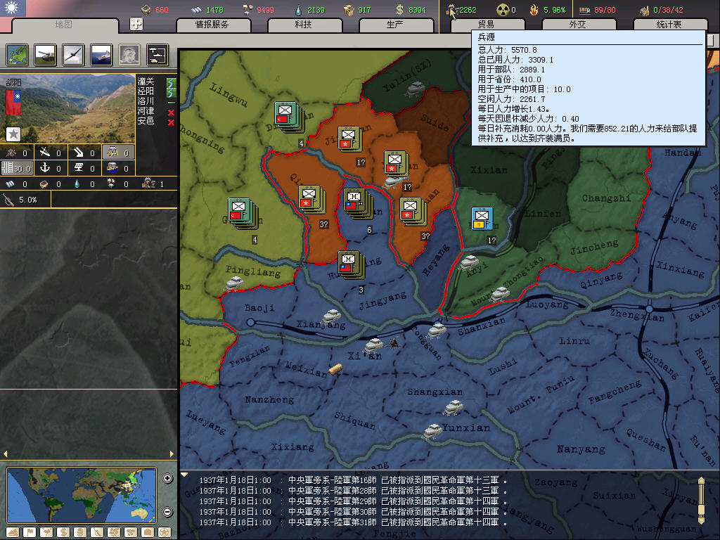Open the 外交 tab
Screen dimensions: 720x540
(x=578, y=25)
